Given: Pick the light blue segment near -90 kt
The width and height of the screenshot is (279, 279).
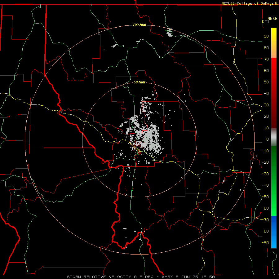Looking at the screenshot, I should point(274,242).
